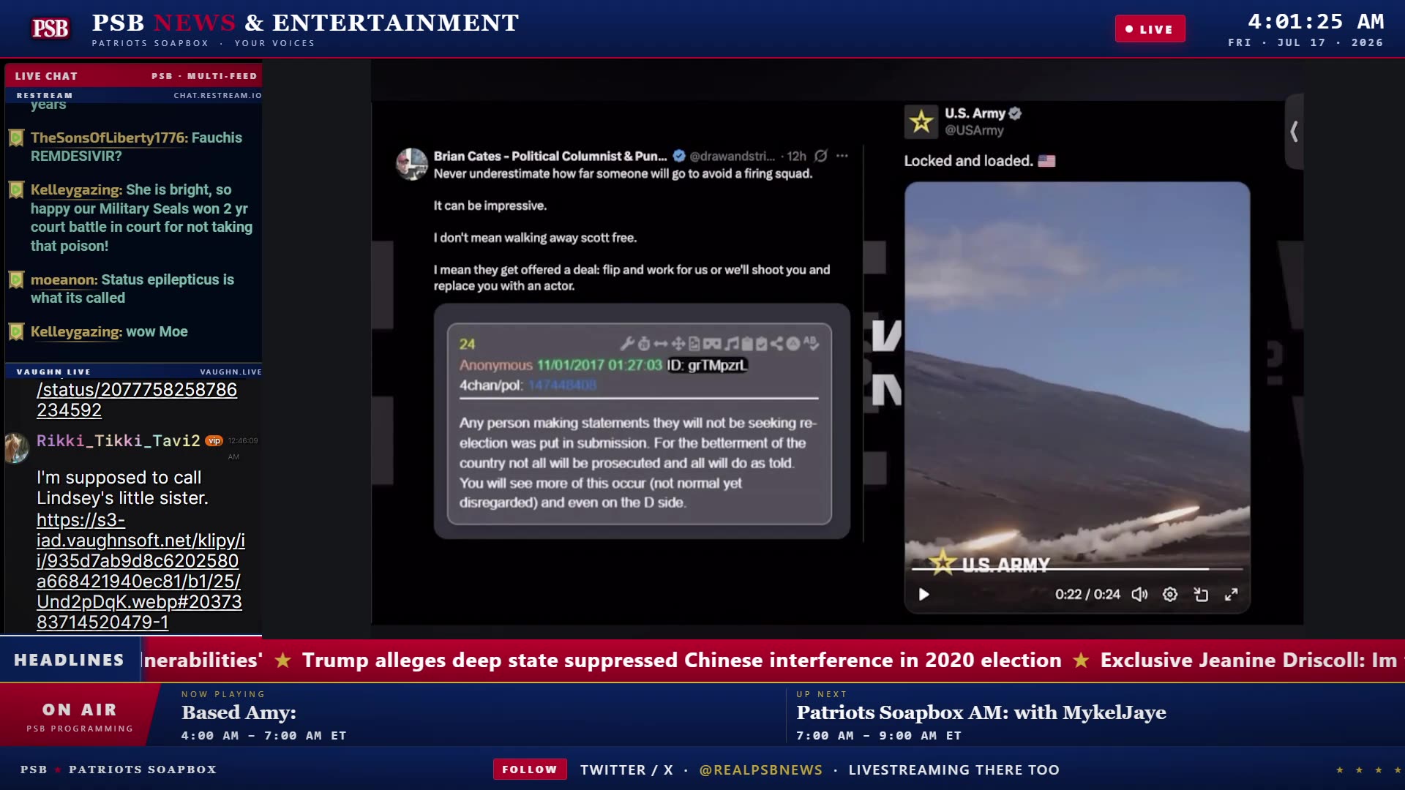Click the PSB logo
The height and width of the screenshot is (790, 1405).
50,29
